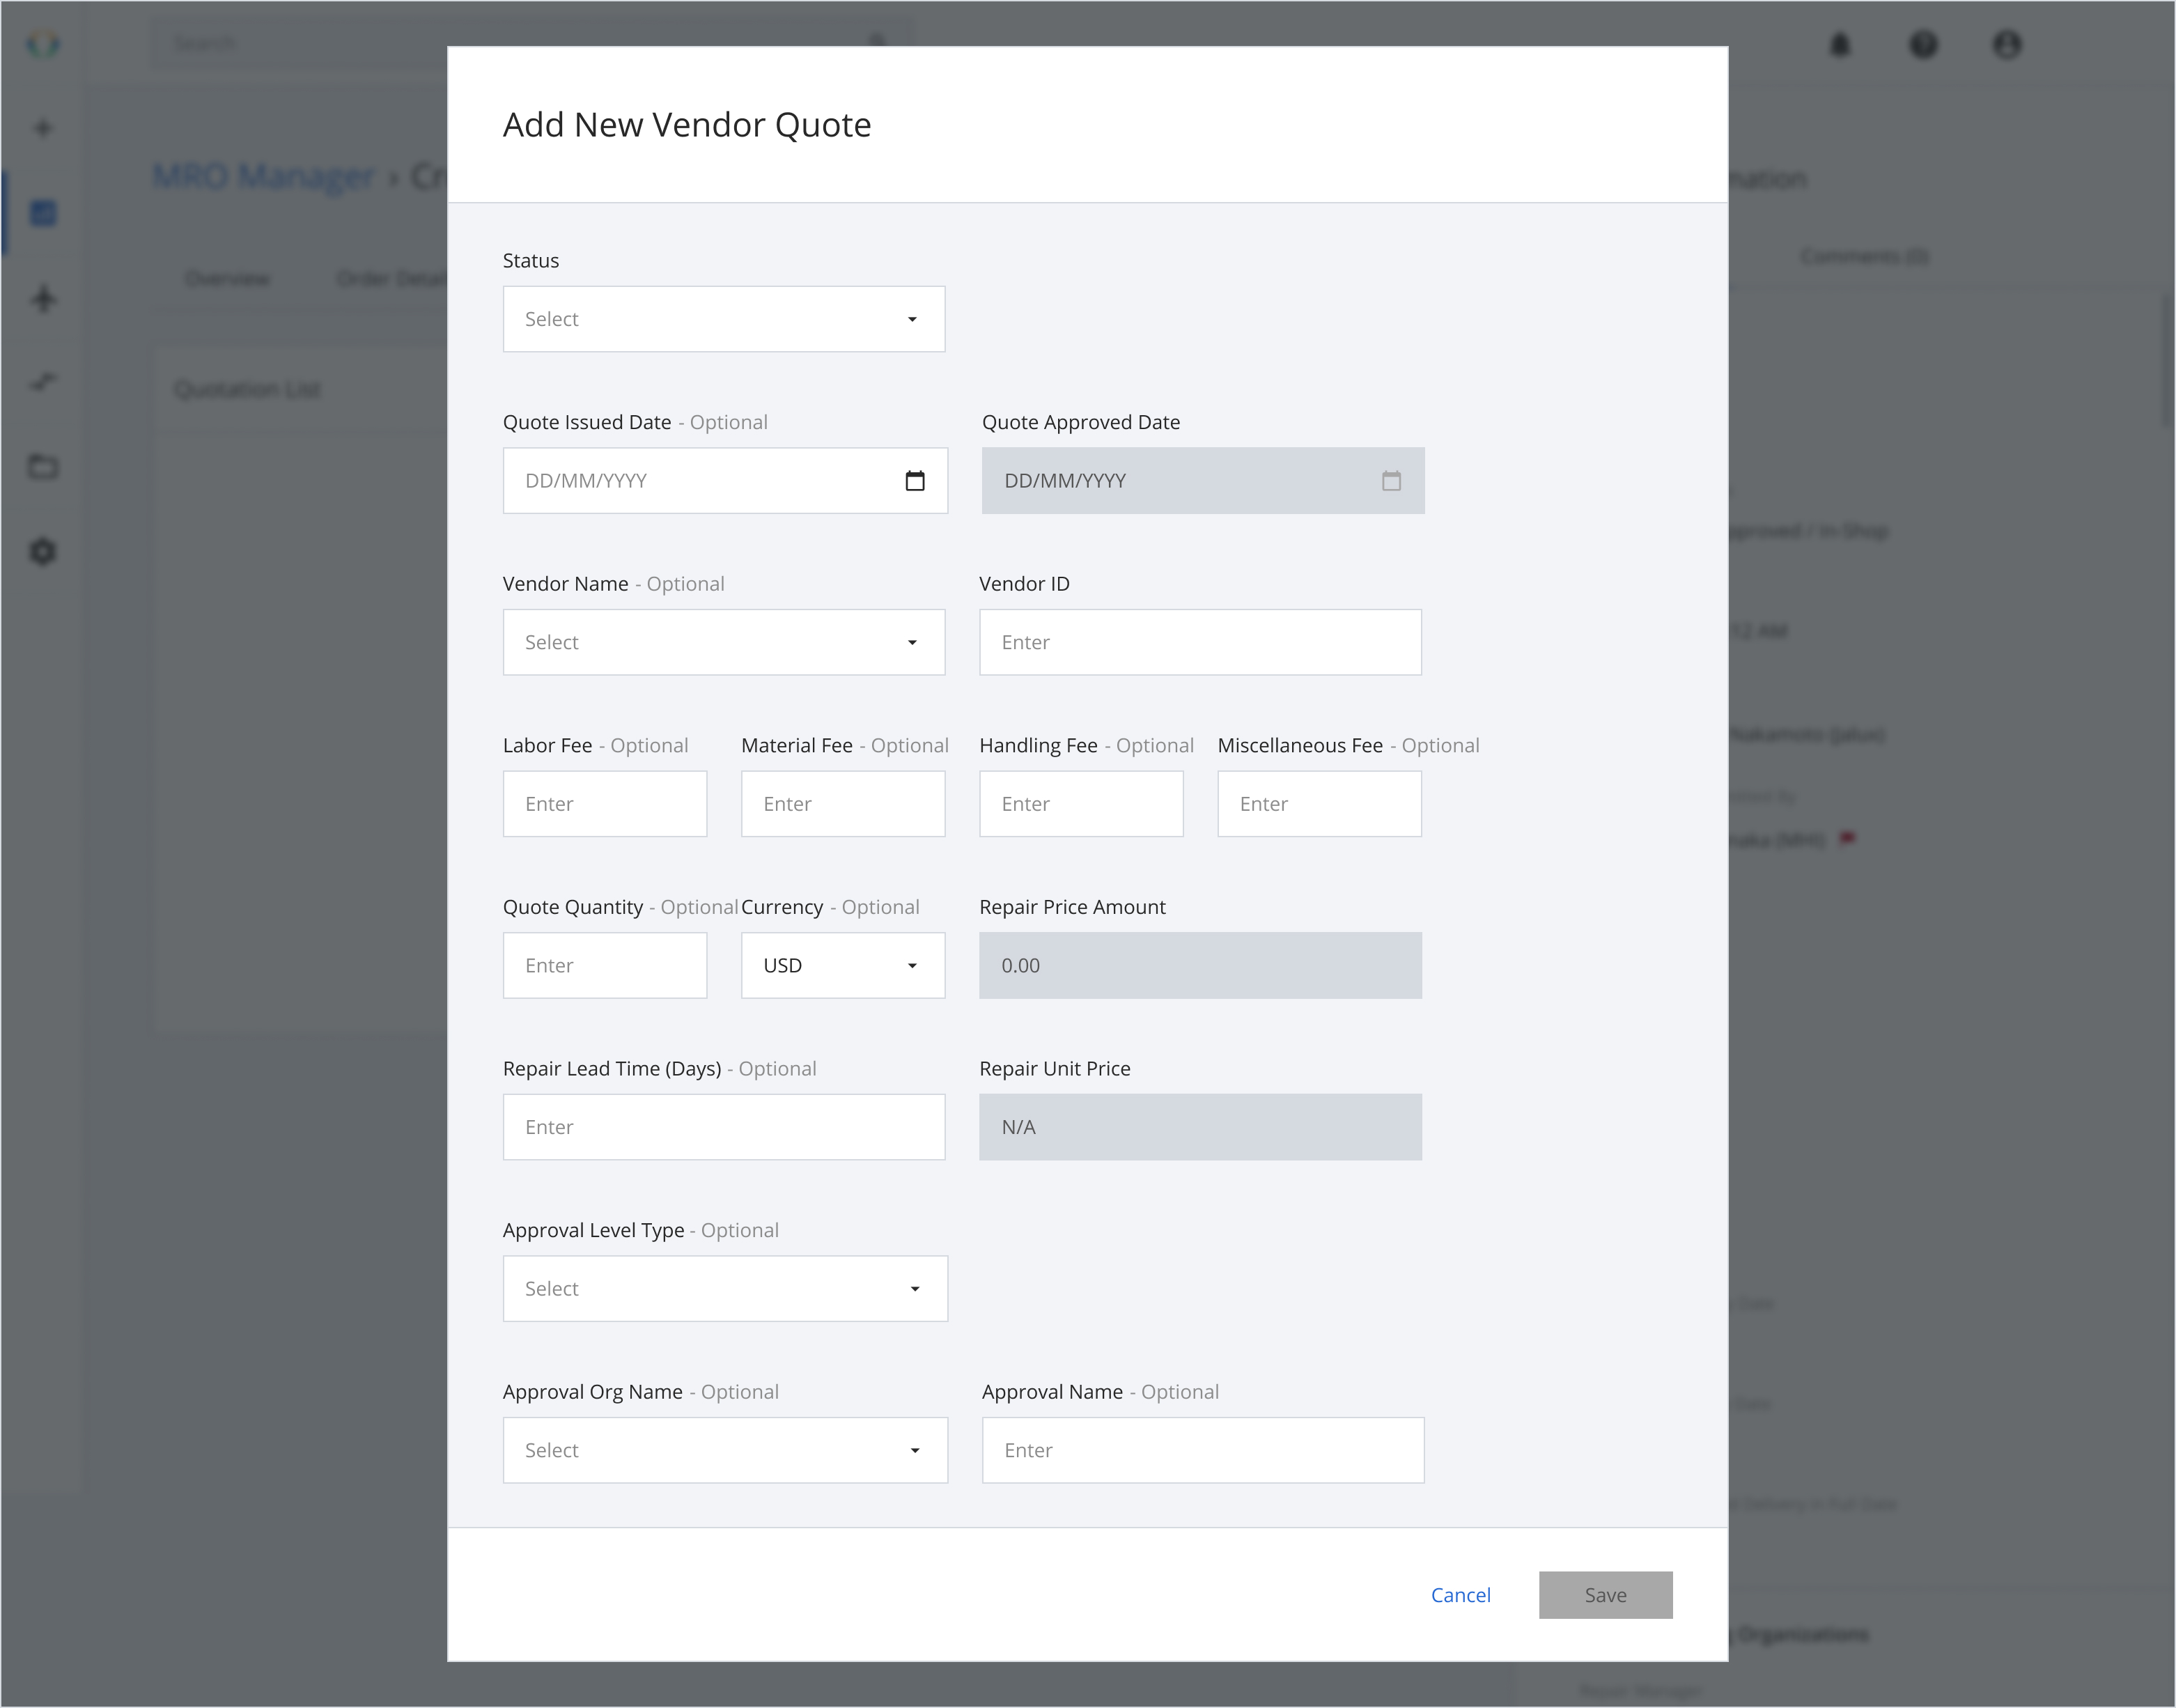Open the Currency dropdown showing USD

pos(842,964)
